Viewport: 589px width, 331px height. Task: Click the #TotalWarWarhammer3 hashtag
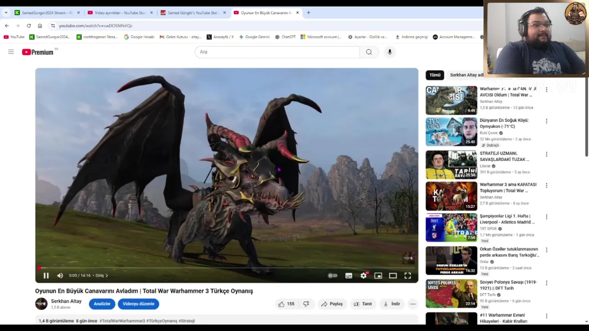[122, 321]
